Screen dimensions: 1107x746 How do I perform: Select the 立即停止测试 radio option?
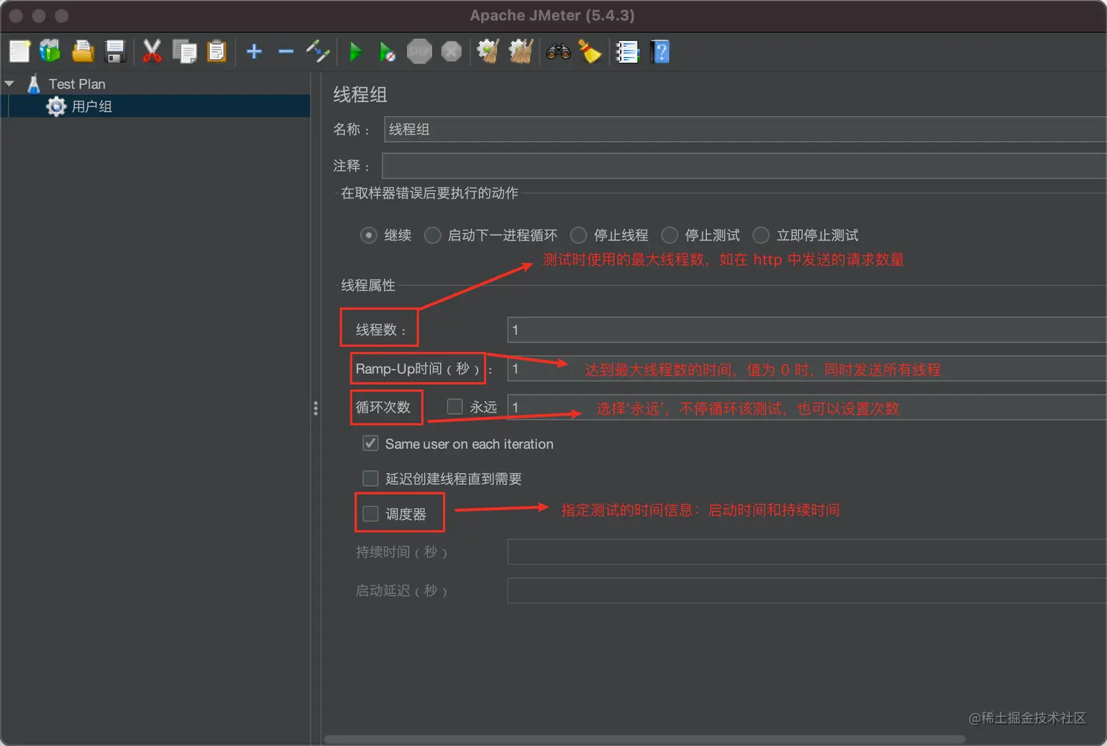[x=761, y=236]
